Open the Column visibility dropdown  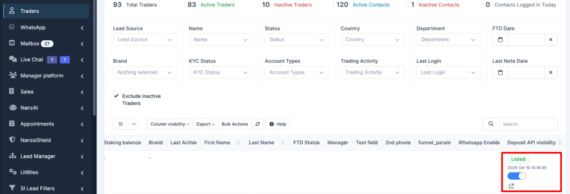point(170,124)
